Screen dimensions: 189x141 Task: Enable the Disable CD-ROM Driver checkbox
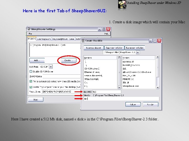click(31, 72)
